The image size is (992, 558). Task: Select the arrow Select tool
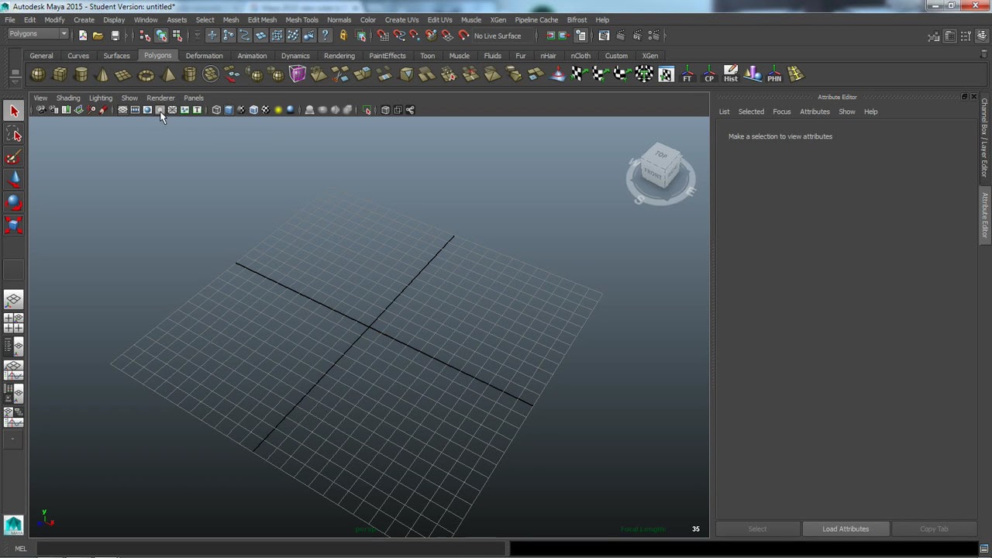[13, 112]
